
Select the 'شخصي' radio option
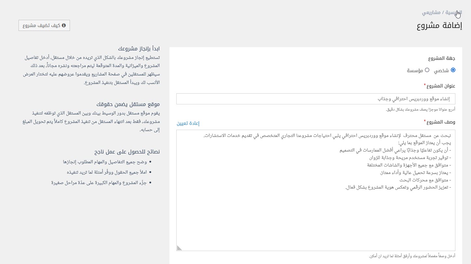[453, 70]
